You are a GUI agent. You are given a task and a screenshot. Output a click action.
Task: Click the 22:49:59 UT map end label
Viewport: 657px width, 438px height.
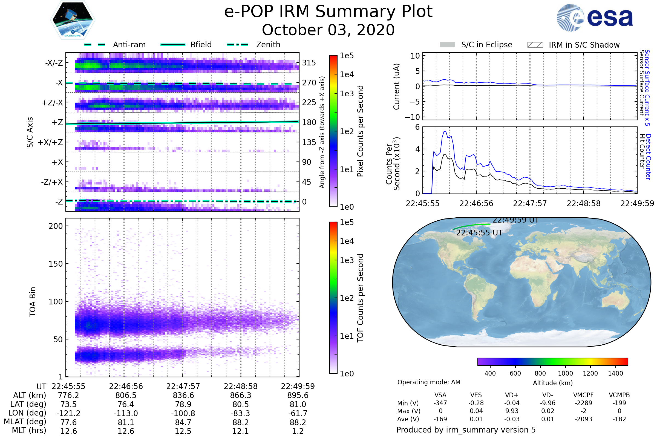515,220
